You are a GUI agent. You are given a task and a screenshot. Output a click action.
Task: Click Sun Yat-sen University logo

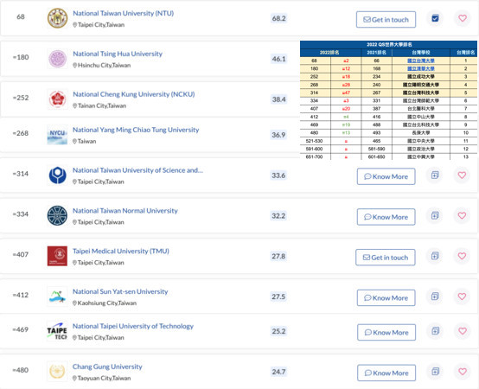(x=57, y=297)
